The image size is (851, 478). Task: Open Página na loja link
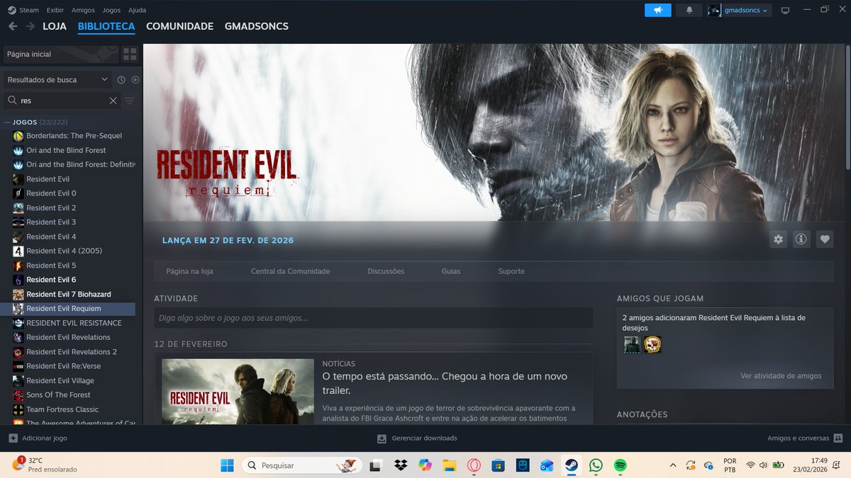tap(189, 271)
